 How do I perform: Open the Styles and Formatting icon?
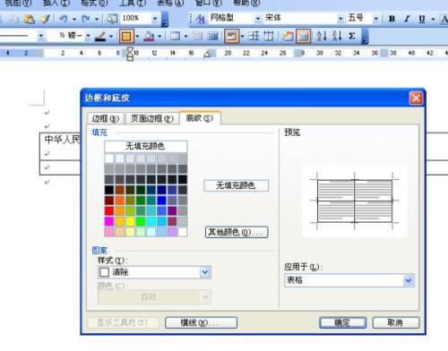pyautogui.click(x=200, y=19)
